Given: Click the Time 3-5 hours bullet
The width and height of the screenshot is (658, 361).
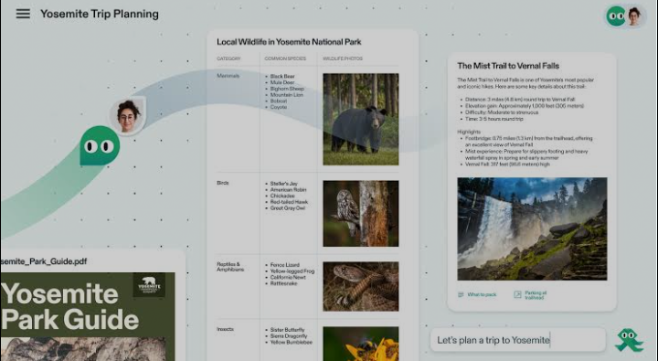Looking at the screenshot, I should [x=493, y=119].
